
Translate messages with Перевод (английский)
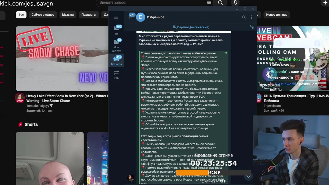(x=191, y=27)
